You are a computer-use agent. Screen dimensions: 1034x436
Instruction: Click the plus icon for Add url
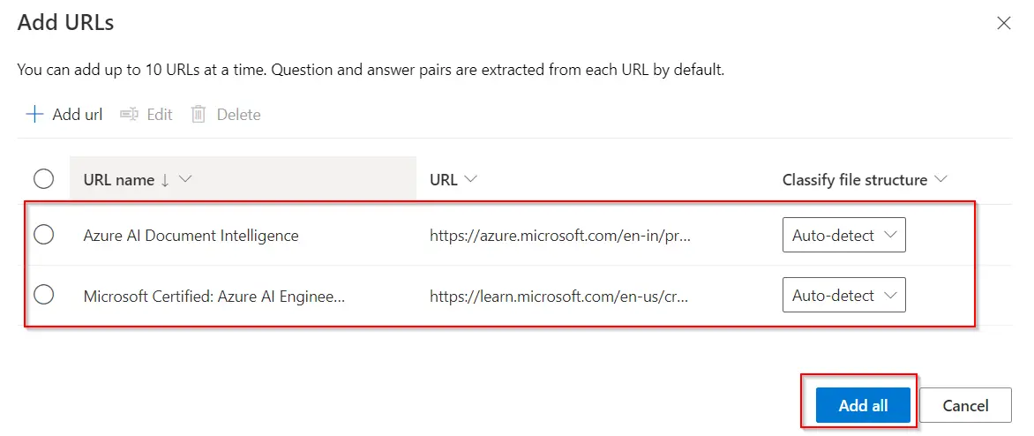click(x=34, y=115)
